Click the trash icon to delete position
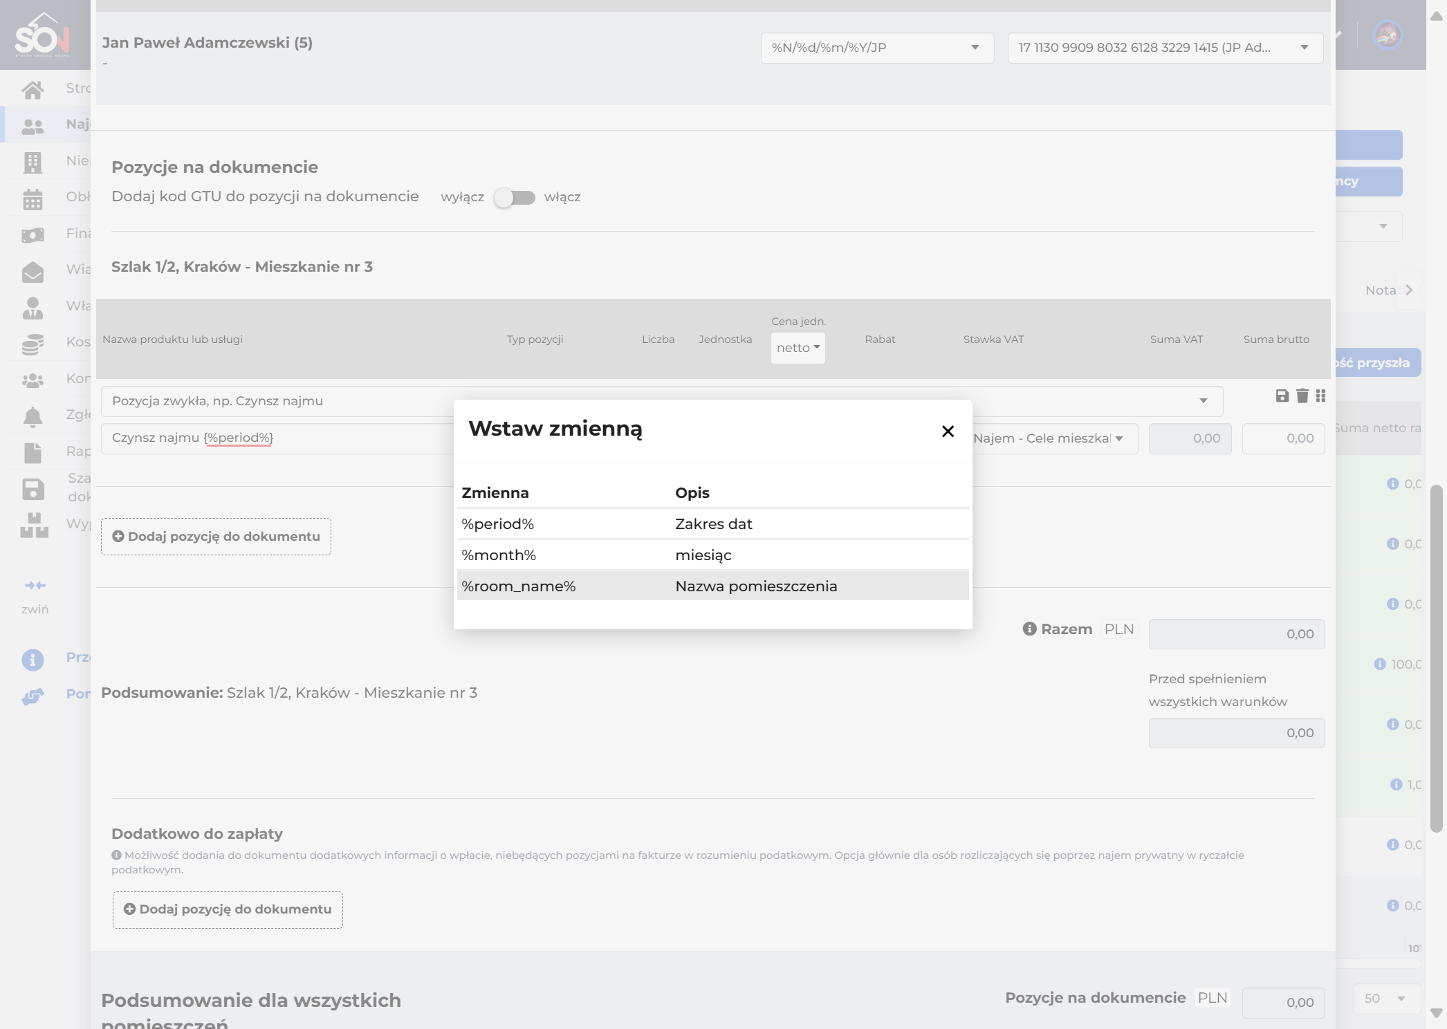This screenshot has height=1029, width=1447. point(1302,396)
